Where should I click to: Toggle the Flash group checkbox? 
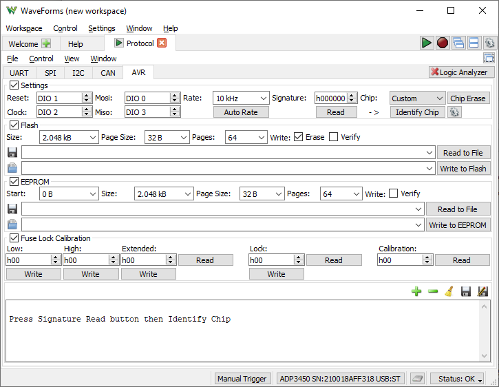point(14,125)
